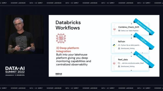Viewport: 163px width, 91px height.
Task: Click the cluster icon in the ReTrain card
Action: coord(119,48)
